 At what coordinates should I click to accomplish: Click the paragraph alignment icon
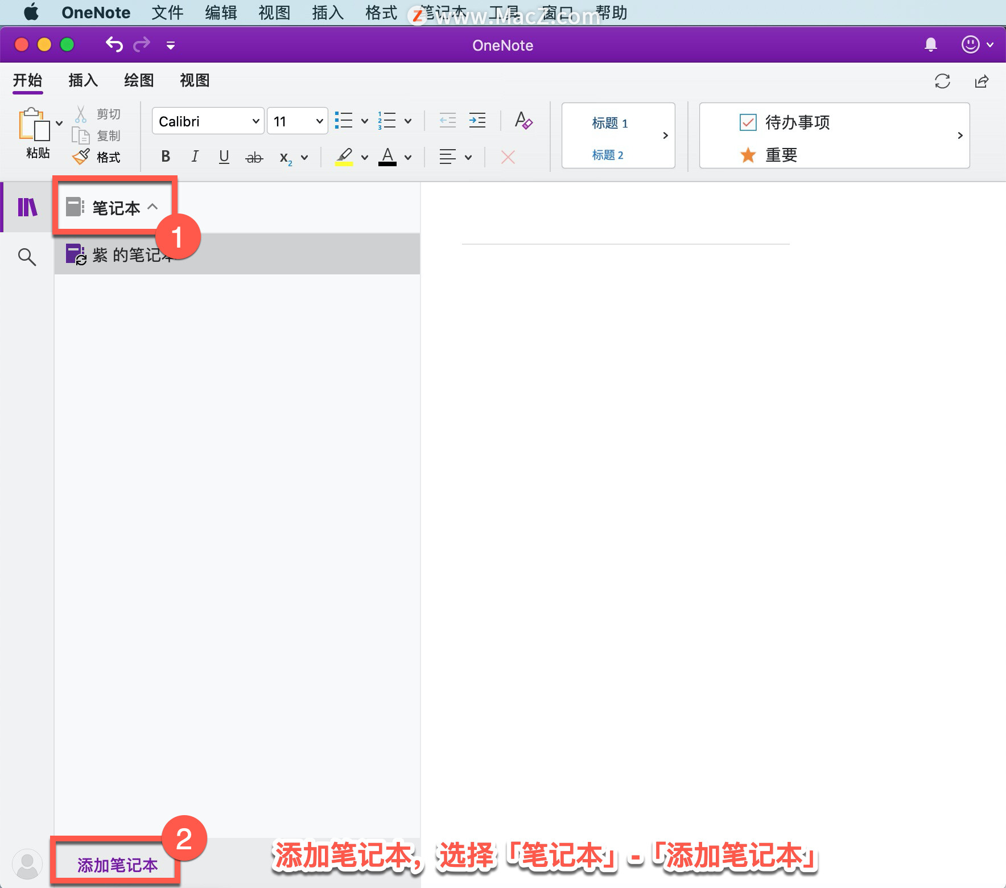coord(448,157)
